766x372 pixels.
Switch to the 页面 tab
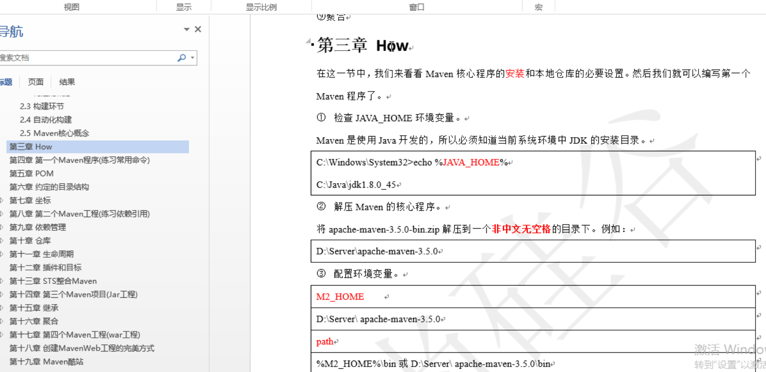pyautogui.click(x=36, y=82)
